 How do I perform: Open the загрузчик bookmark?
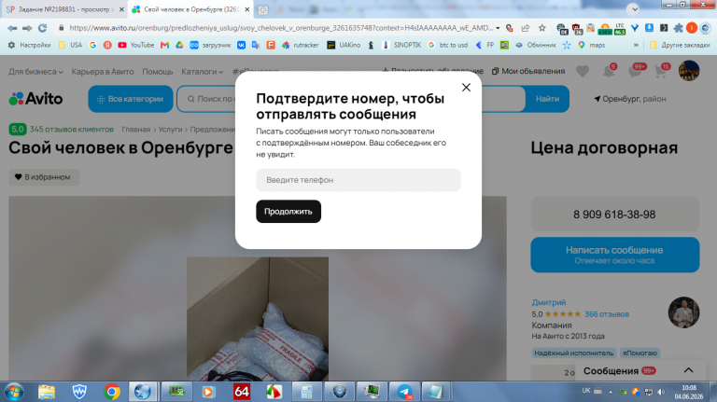[x=210, y=45]
